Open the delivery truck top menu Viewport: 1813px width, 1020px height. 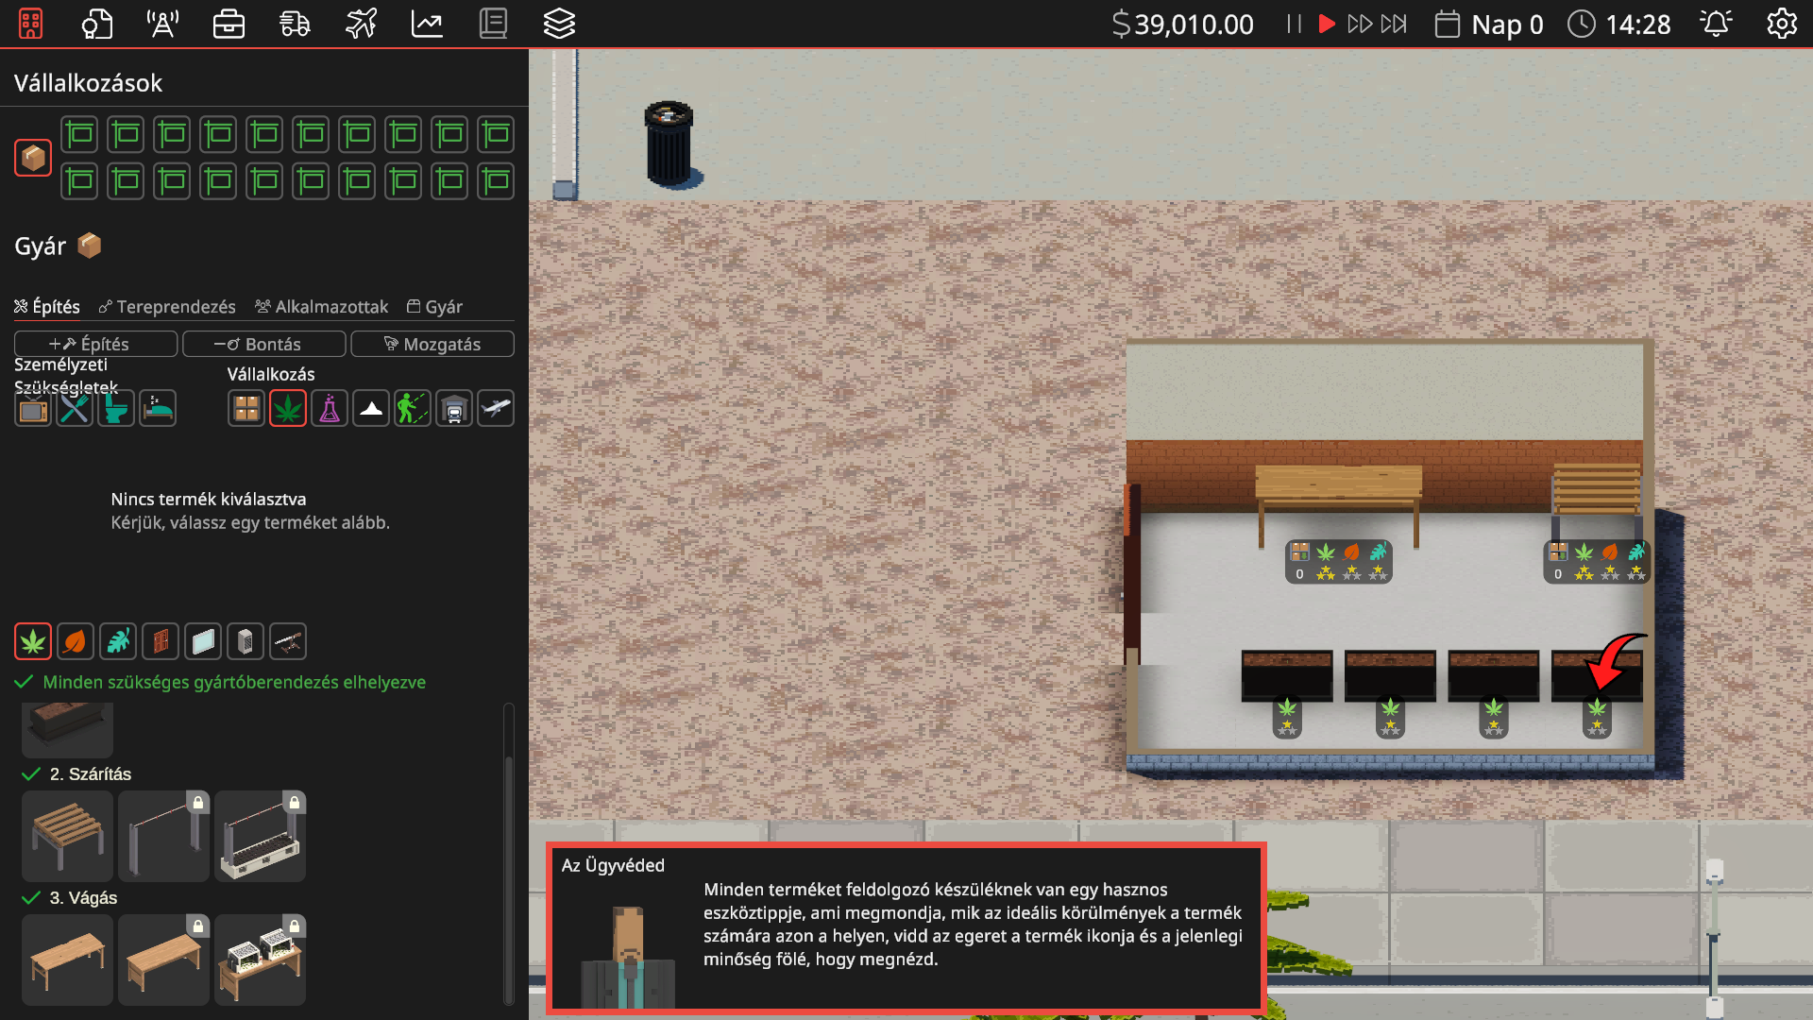coord(295,24)
